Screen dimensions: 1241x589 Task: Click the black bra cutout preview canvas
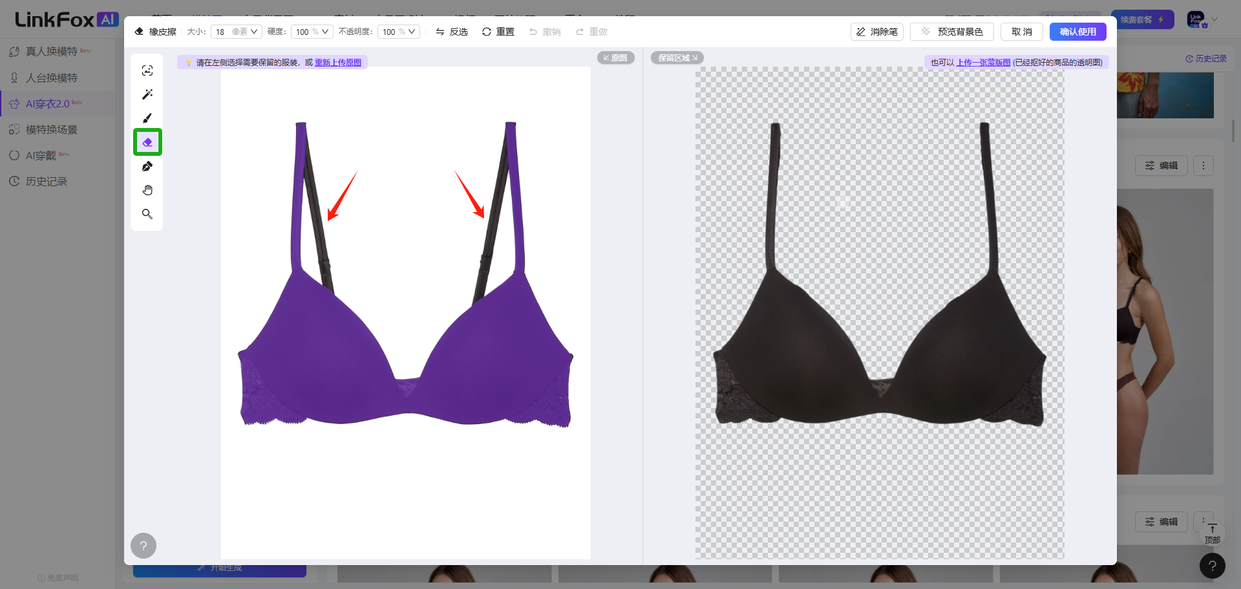click(880, 313)
